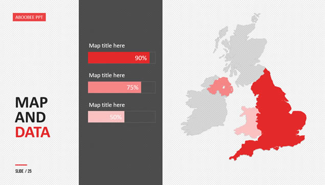325x185 pixels.
Task: Click the ABOOBEE PPT red label
Action: tap(29, 17)
